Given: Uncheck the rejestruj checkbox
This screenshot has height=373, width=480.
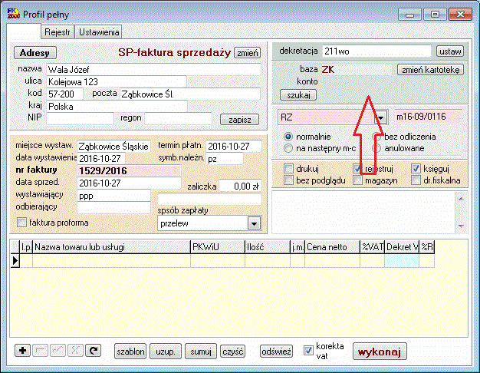Looking at the screenshot, I should pyautogui.click(x=357, y=168).
